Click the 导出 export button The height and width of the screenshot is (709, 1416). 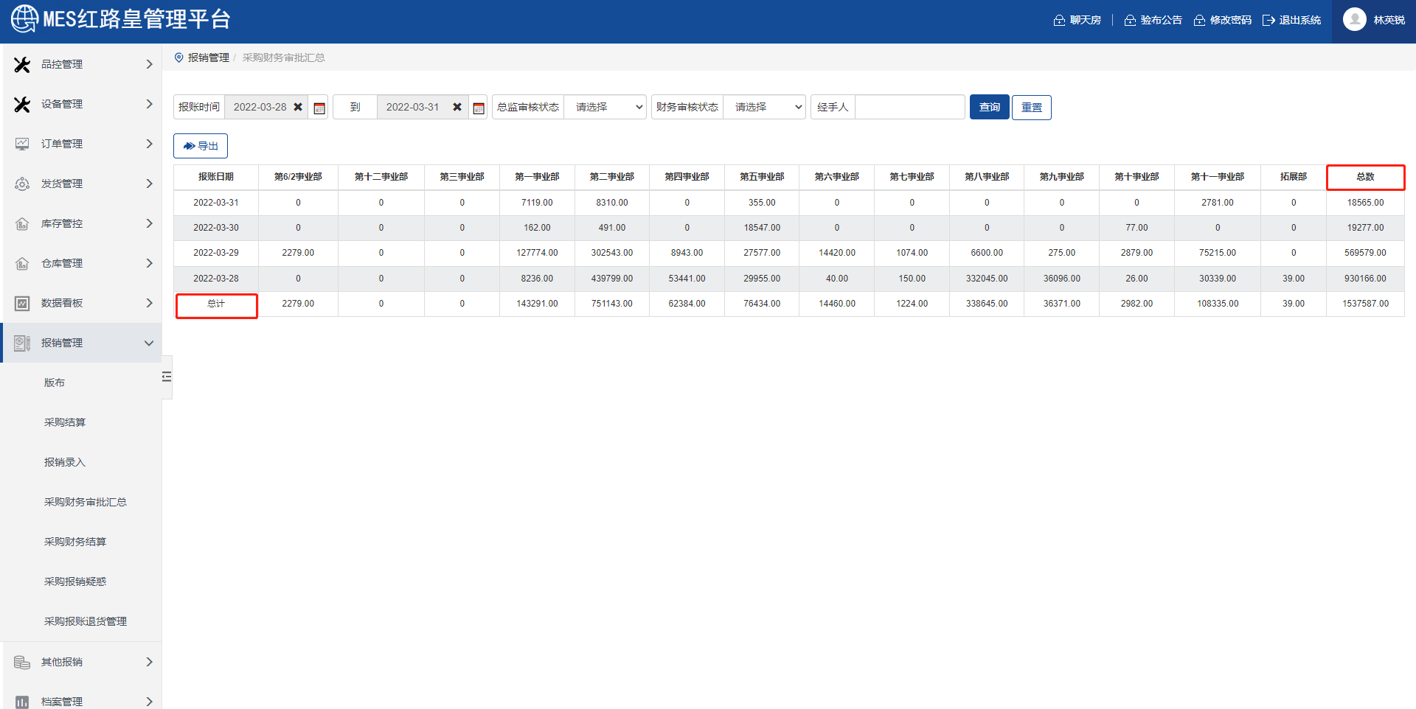(201, 146)
